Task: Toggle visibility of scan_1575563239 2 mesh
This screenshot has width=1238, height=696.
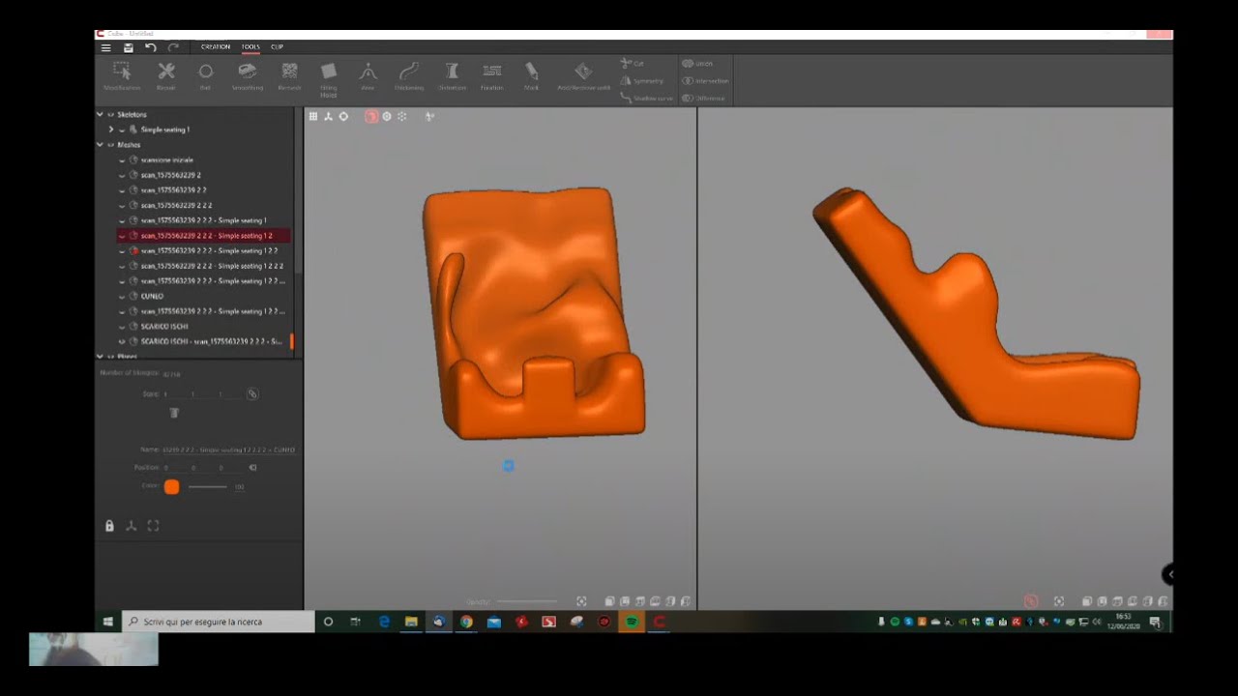Action: pos(122,175)
